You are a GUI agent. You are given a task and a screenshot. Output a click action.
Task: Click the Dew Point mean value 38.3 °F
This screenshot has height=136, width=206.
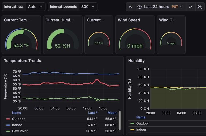point(111,131)
